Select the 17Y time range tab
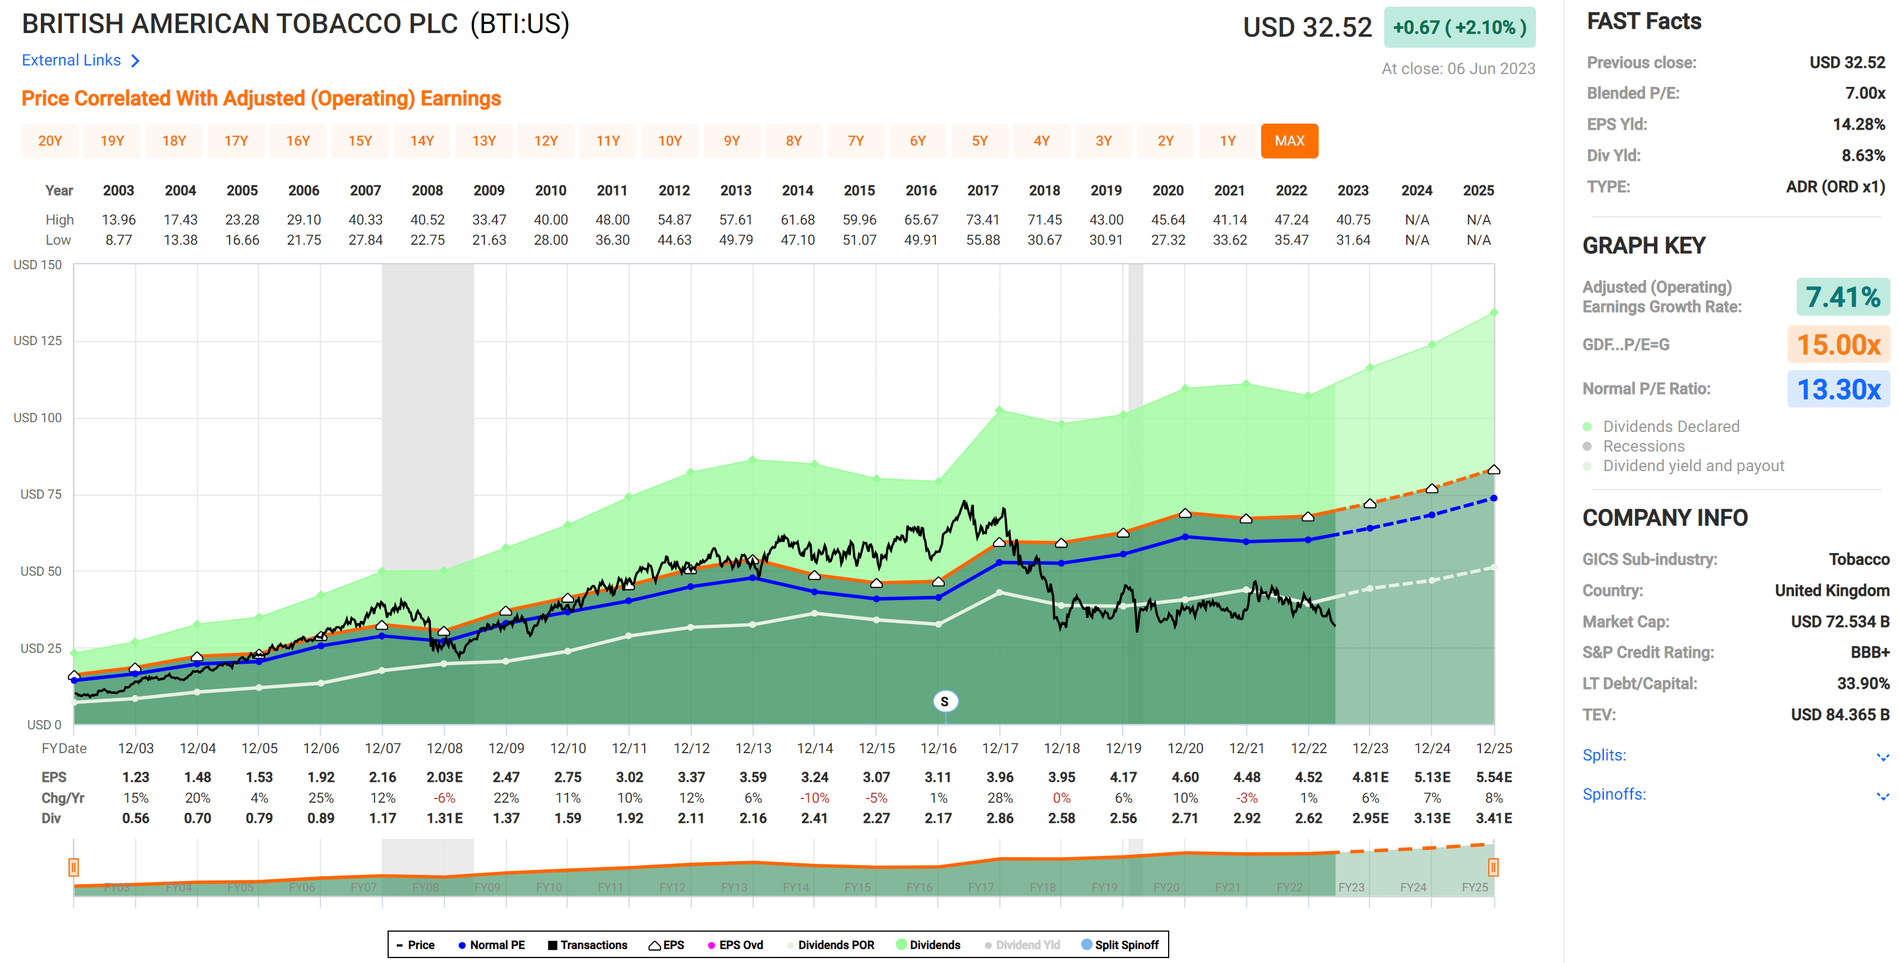This screenshot has height=963, width=1899. 236,141
